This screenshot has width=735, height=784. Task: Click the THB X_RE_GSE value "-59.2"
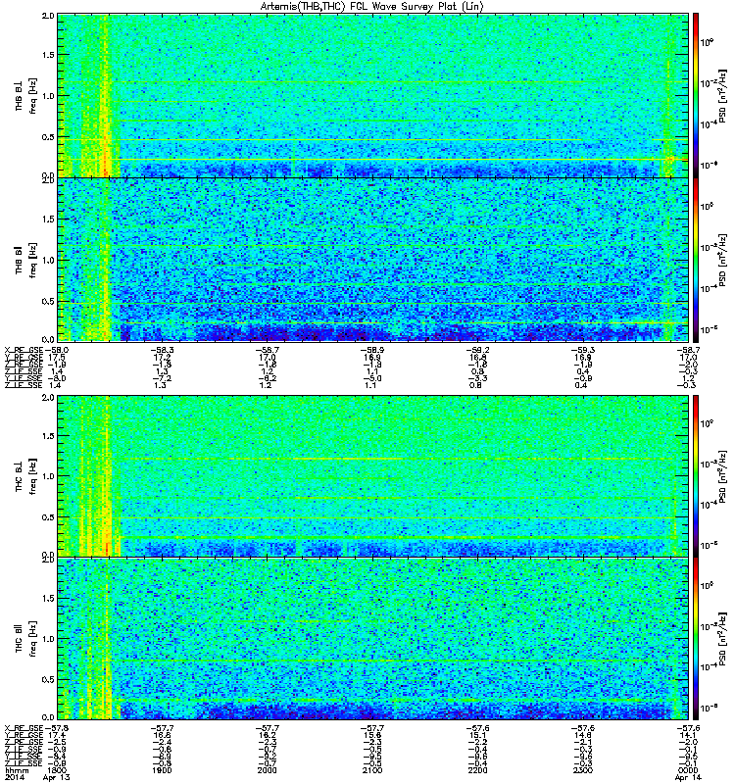click(x=477, y=350)
